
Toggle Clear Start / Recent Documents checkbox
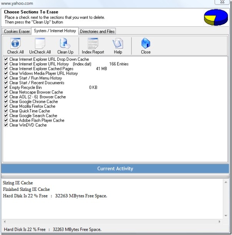[6, 83]
